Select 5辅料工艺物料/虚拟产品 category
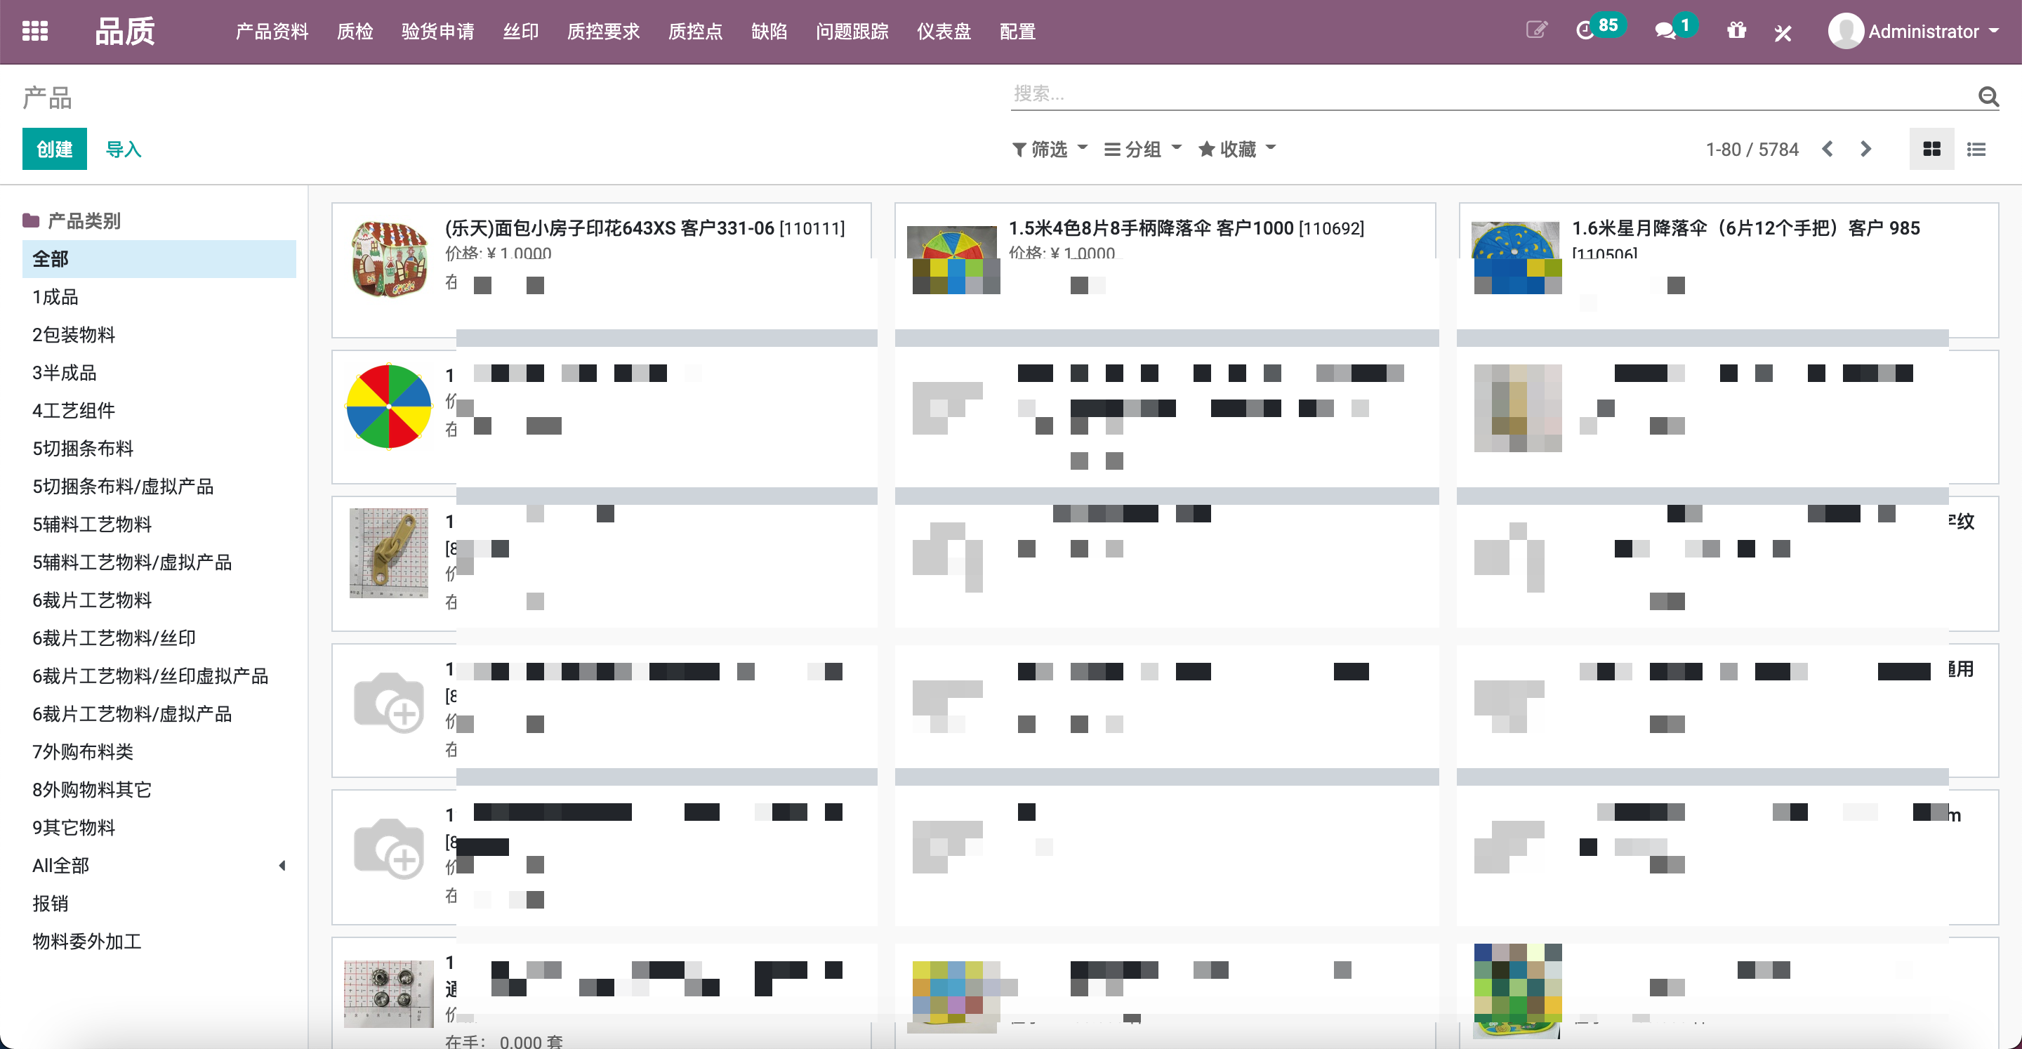The image size is (2022, 1049). click(159, 562)
